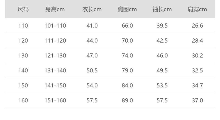
Task: Select the 衣长cm header cell
Action: 92,9
